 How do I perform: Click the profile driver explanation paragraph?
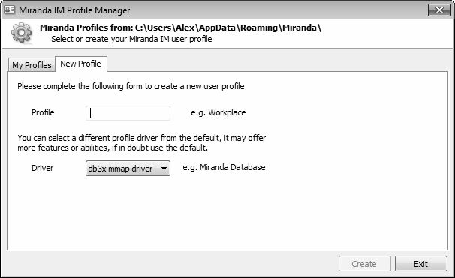[x=142, y=143]
